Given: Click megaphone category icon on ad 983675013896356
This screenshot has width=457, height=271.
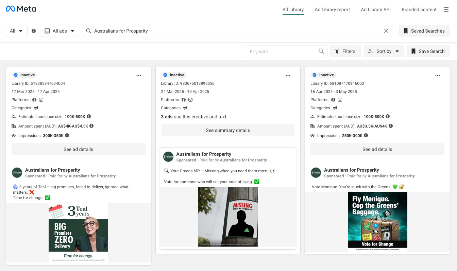Looking at the screenshot, I should click(185, 108).
